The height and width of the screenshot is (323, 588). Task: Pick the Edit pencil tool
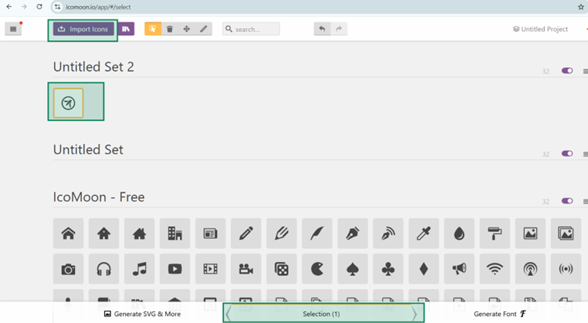click(x=203, y=29)
